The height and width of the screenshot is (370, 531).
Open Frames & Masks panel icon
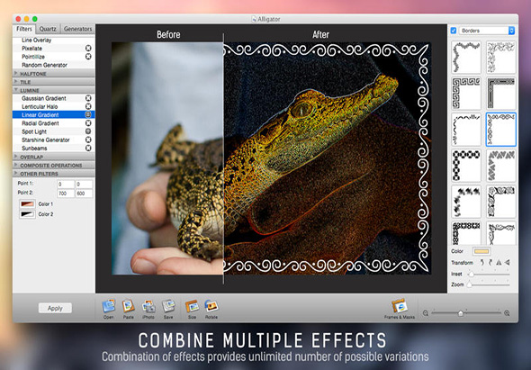[x=400, y=306]
